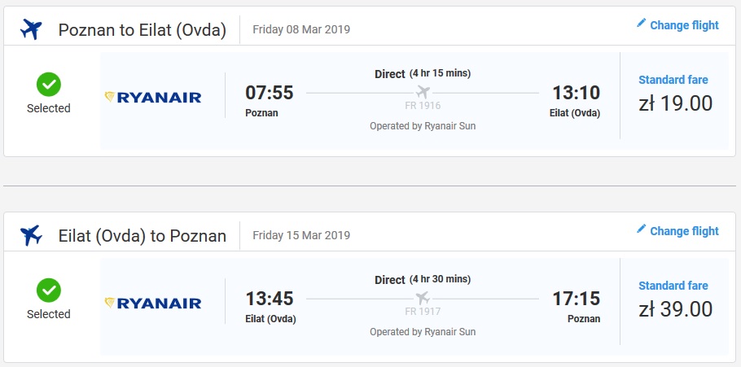This screenshot has width=741, height=367.
Task: Click the Selected label under the outbound checkmark
Action: [49, 108]
